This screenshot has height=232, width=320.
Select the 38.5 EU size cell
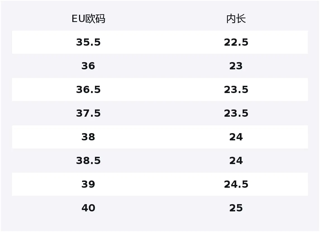click(x=88, y=161)
